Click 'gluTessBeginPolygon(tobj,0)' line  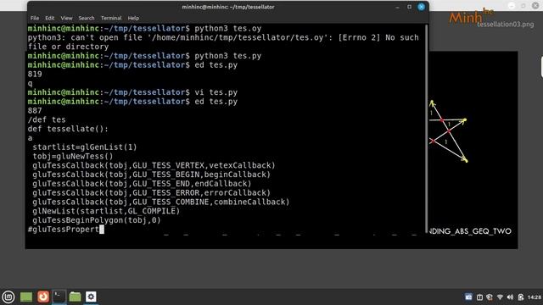(x=97, y=220)
